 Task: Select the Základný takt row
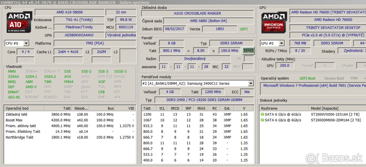pyautogui.click(x=70, y=114)
